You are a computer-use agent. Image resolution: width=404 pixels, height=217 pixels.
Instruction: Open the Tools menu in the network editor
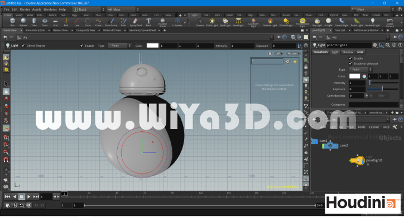362,127
